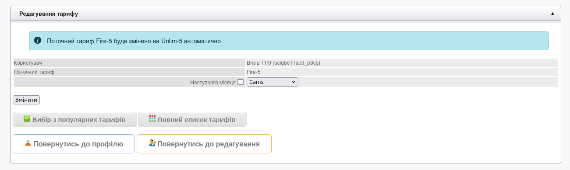This screenshot has width=570, height=170.
Task: Enable the Наступного місяця checkbox
Action: 240,82
